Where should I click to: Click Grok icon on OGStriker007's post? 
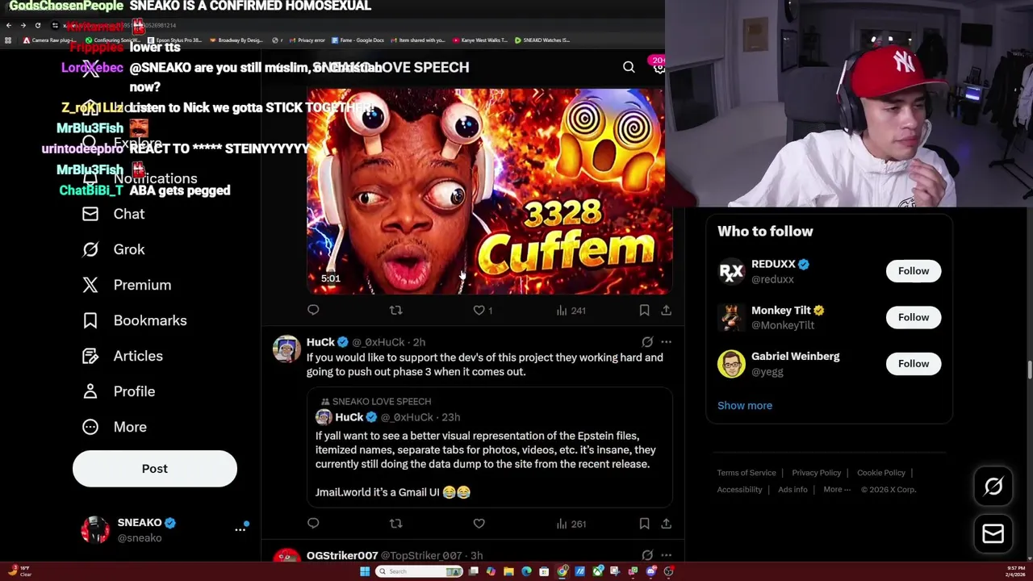point(646,555)
